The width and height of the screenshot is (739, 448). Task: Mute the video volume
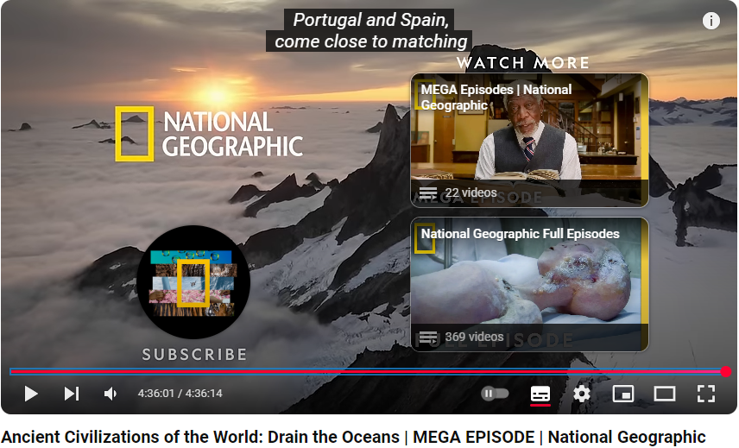coord(111,394)
